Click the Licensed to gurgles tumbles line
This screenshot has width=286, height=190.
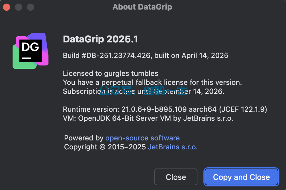tap(110, 73)
